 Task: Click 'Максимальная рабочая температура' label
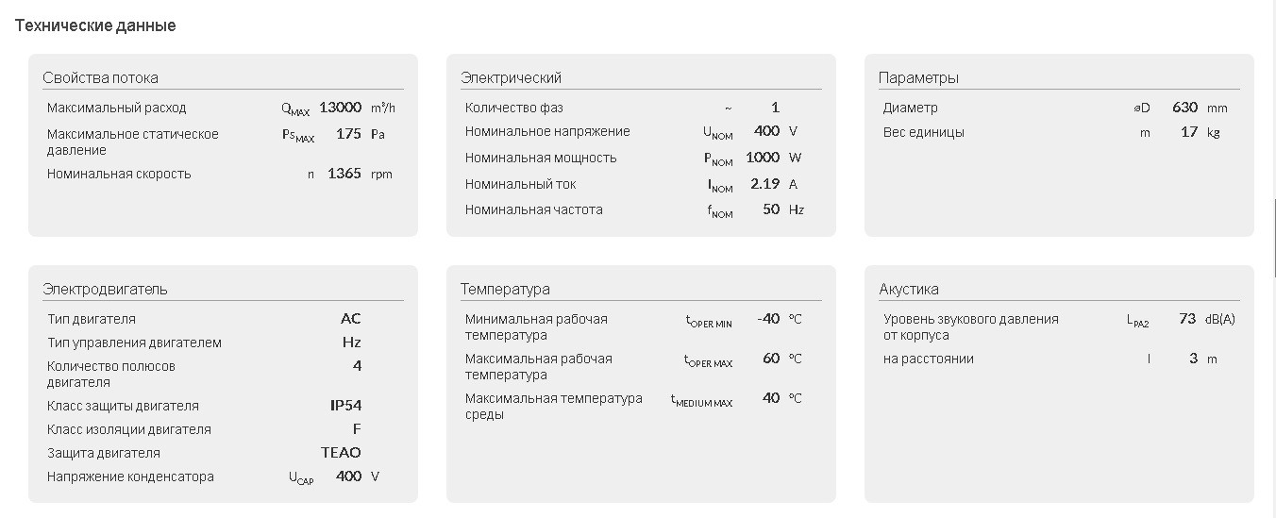pyautogui.click(x=538, y=366)
